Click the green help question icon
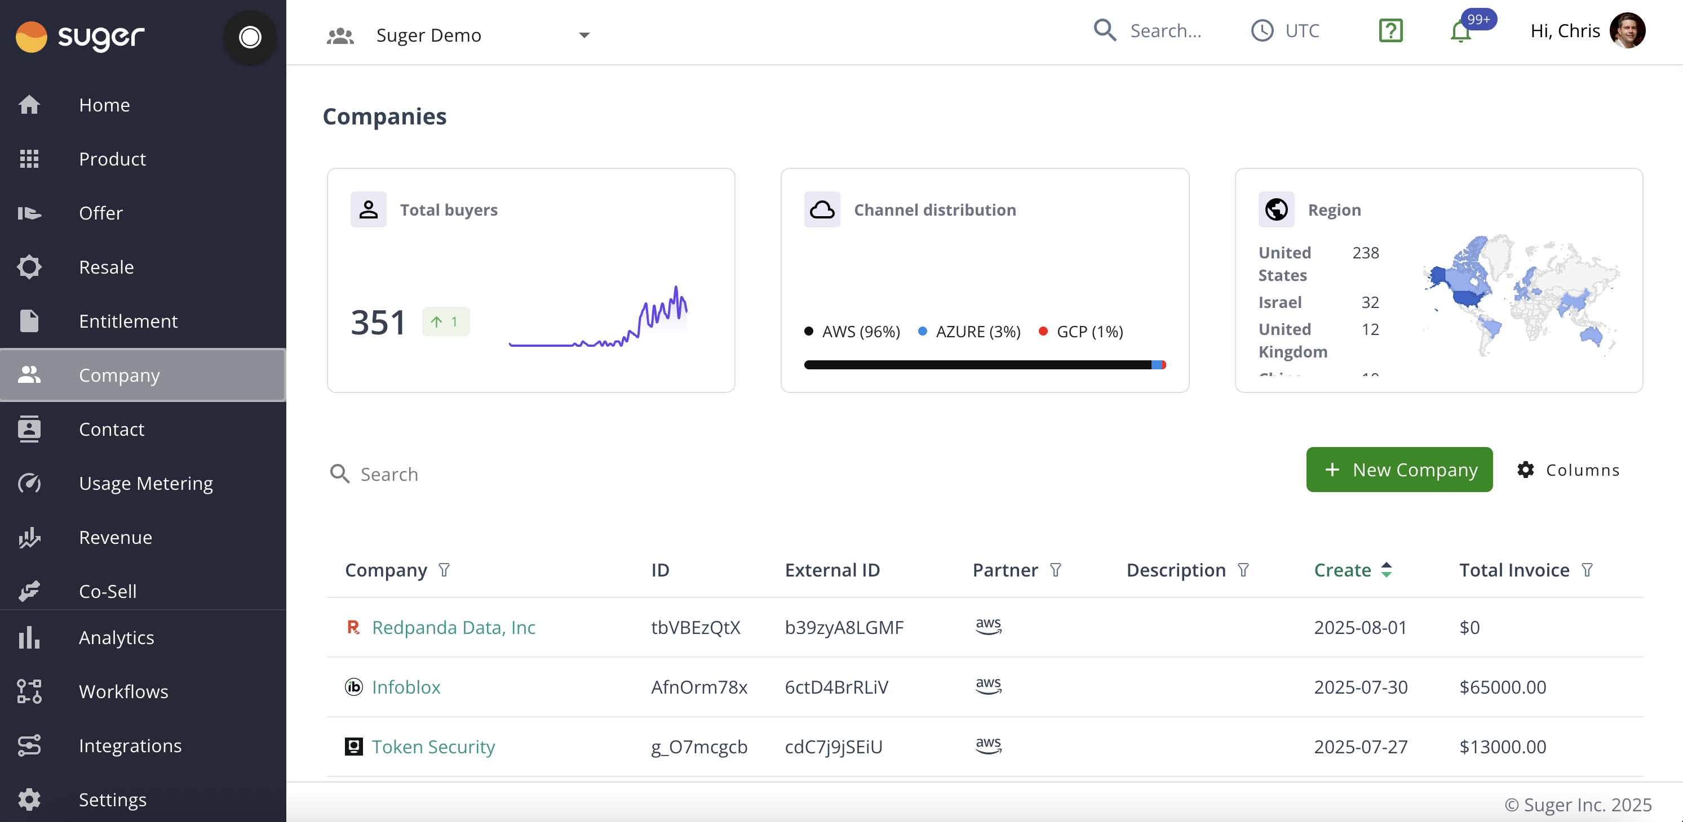 coord(1391,30)
